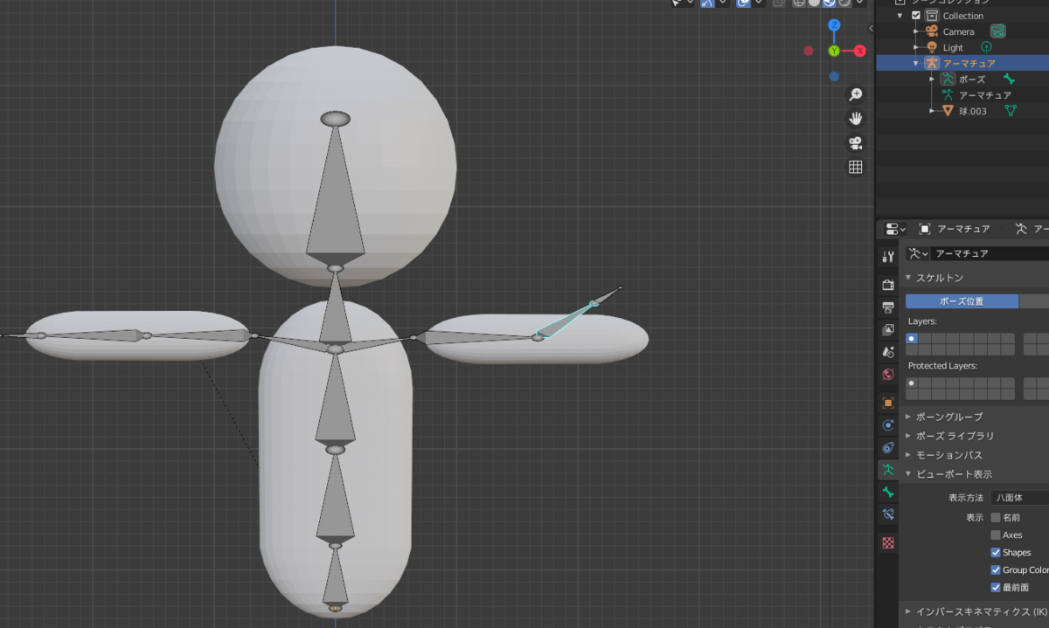The image size is (1049, 628).
Task: Open the Physics properties tab
Action: [x=888, y=425]
